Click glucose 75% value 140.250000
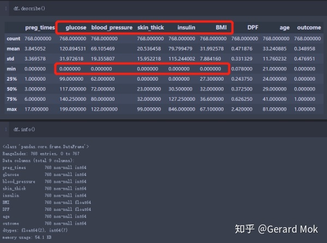This screenshot has height=243, width=327. click(73, 99)
